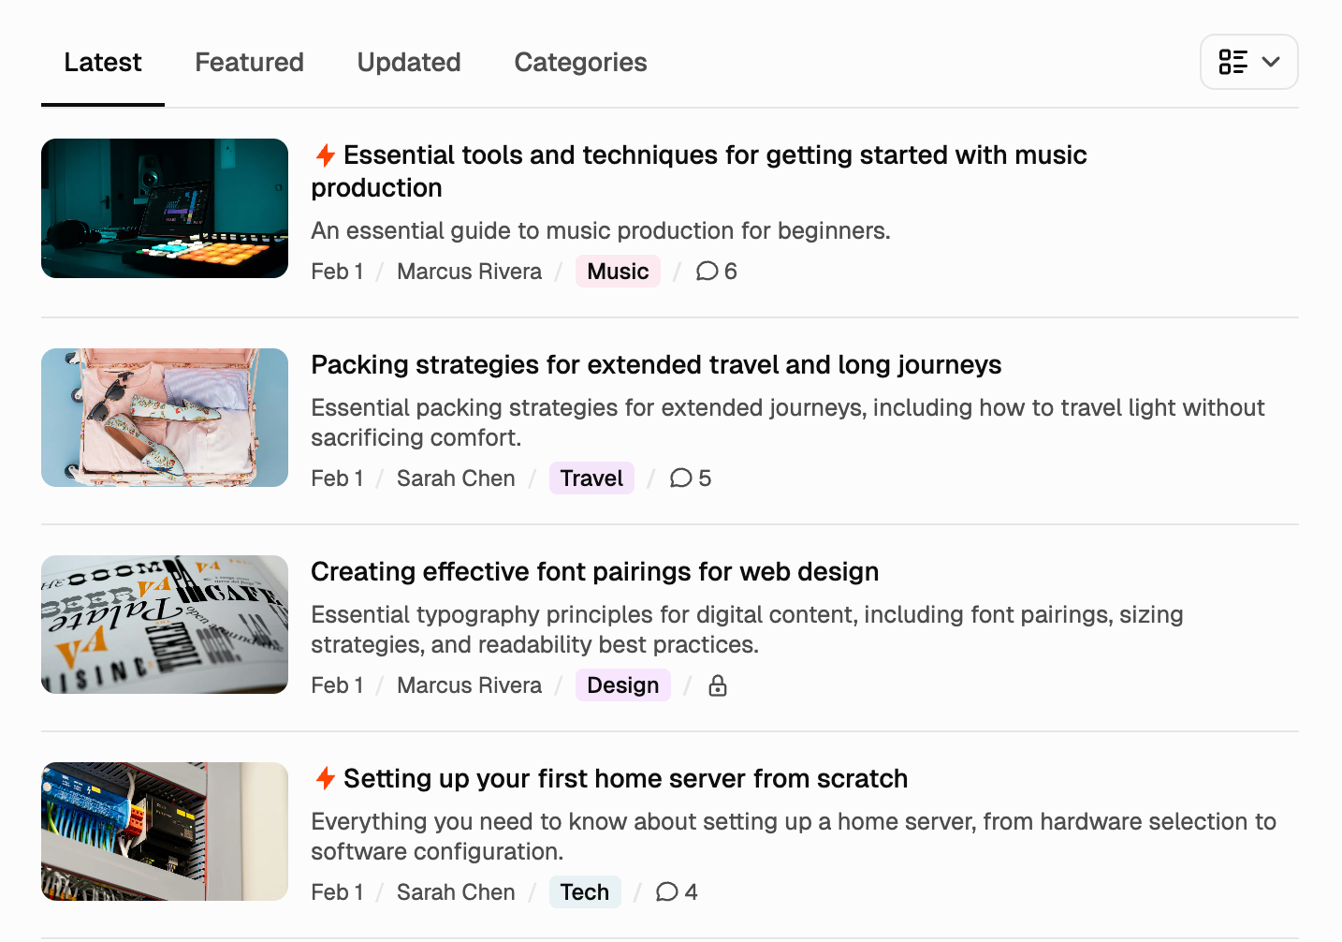
Task: Open the server rack thumbnail image
Action: coord(165,832)
